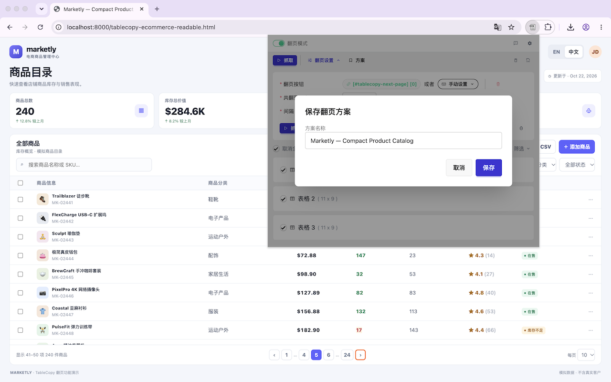Image resolution: width=611 pixels, height=382 pixels.
Task: Open the feedback icon beside the gear
Action: coord(516,43)
